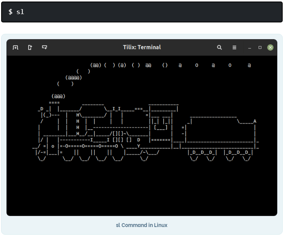Click the (@@@@) smoke puff in the rising smoke
283x235 pixels.
coord(74,78)
